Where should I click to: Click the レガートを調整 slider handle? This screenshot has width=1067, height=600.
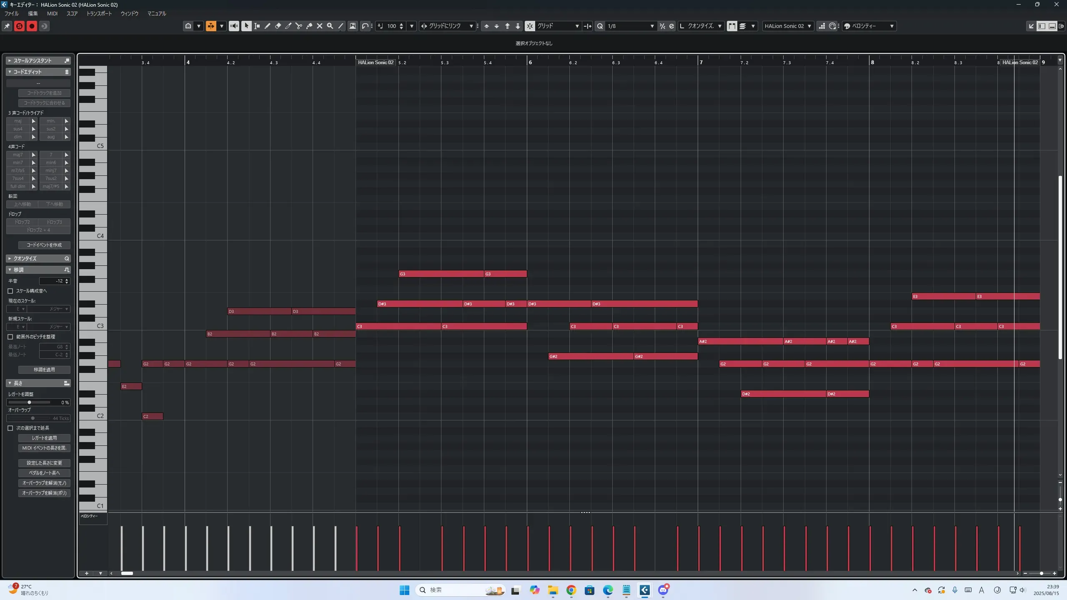coord(29,402)
